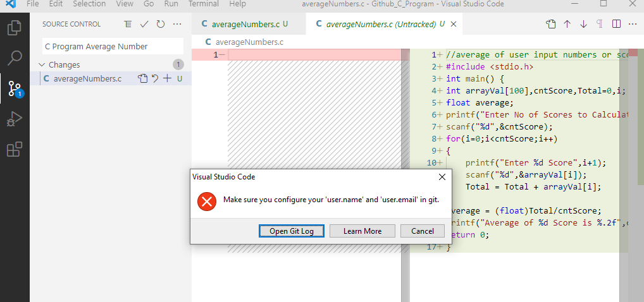Open the Terminal menu
Viewport: 644px width, 302px height.
(x=204, y=4)
